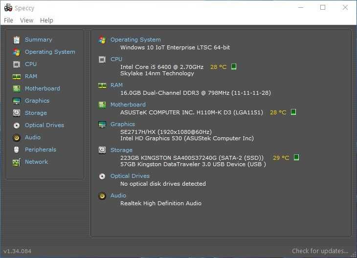
Task: Click 'Realtek High Definition Audio' text
Action: [161, 203]
